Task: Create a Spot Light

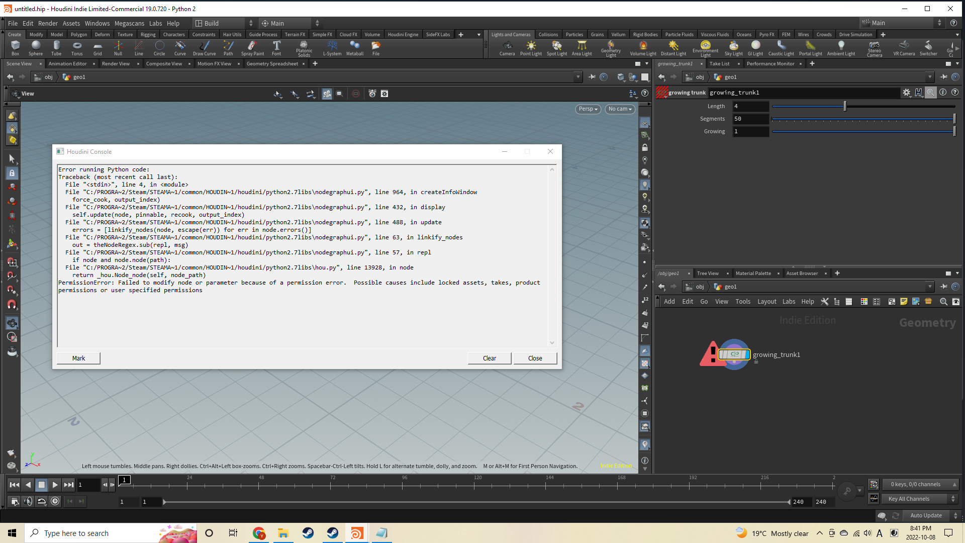Action: click(557, 48)
